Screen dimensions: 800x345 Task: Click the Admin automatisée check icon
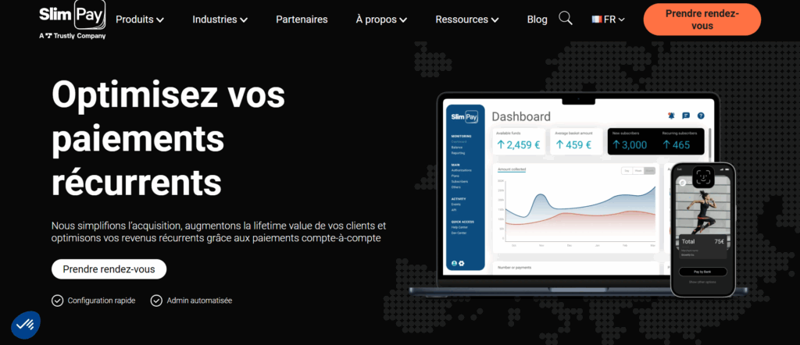pyautogui.click(x=156, y=301)
